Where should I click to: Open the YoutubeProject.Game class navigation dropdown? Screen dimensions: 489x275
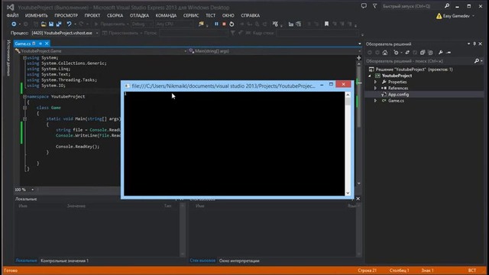185,51
